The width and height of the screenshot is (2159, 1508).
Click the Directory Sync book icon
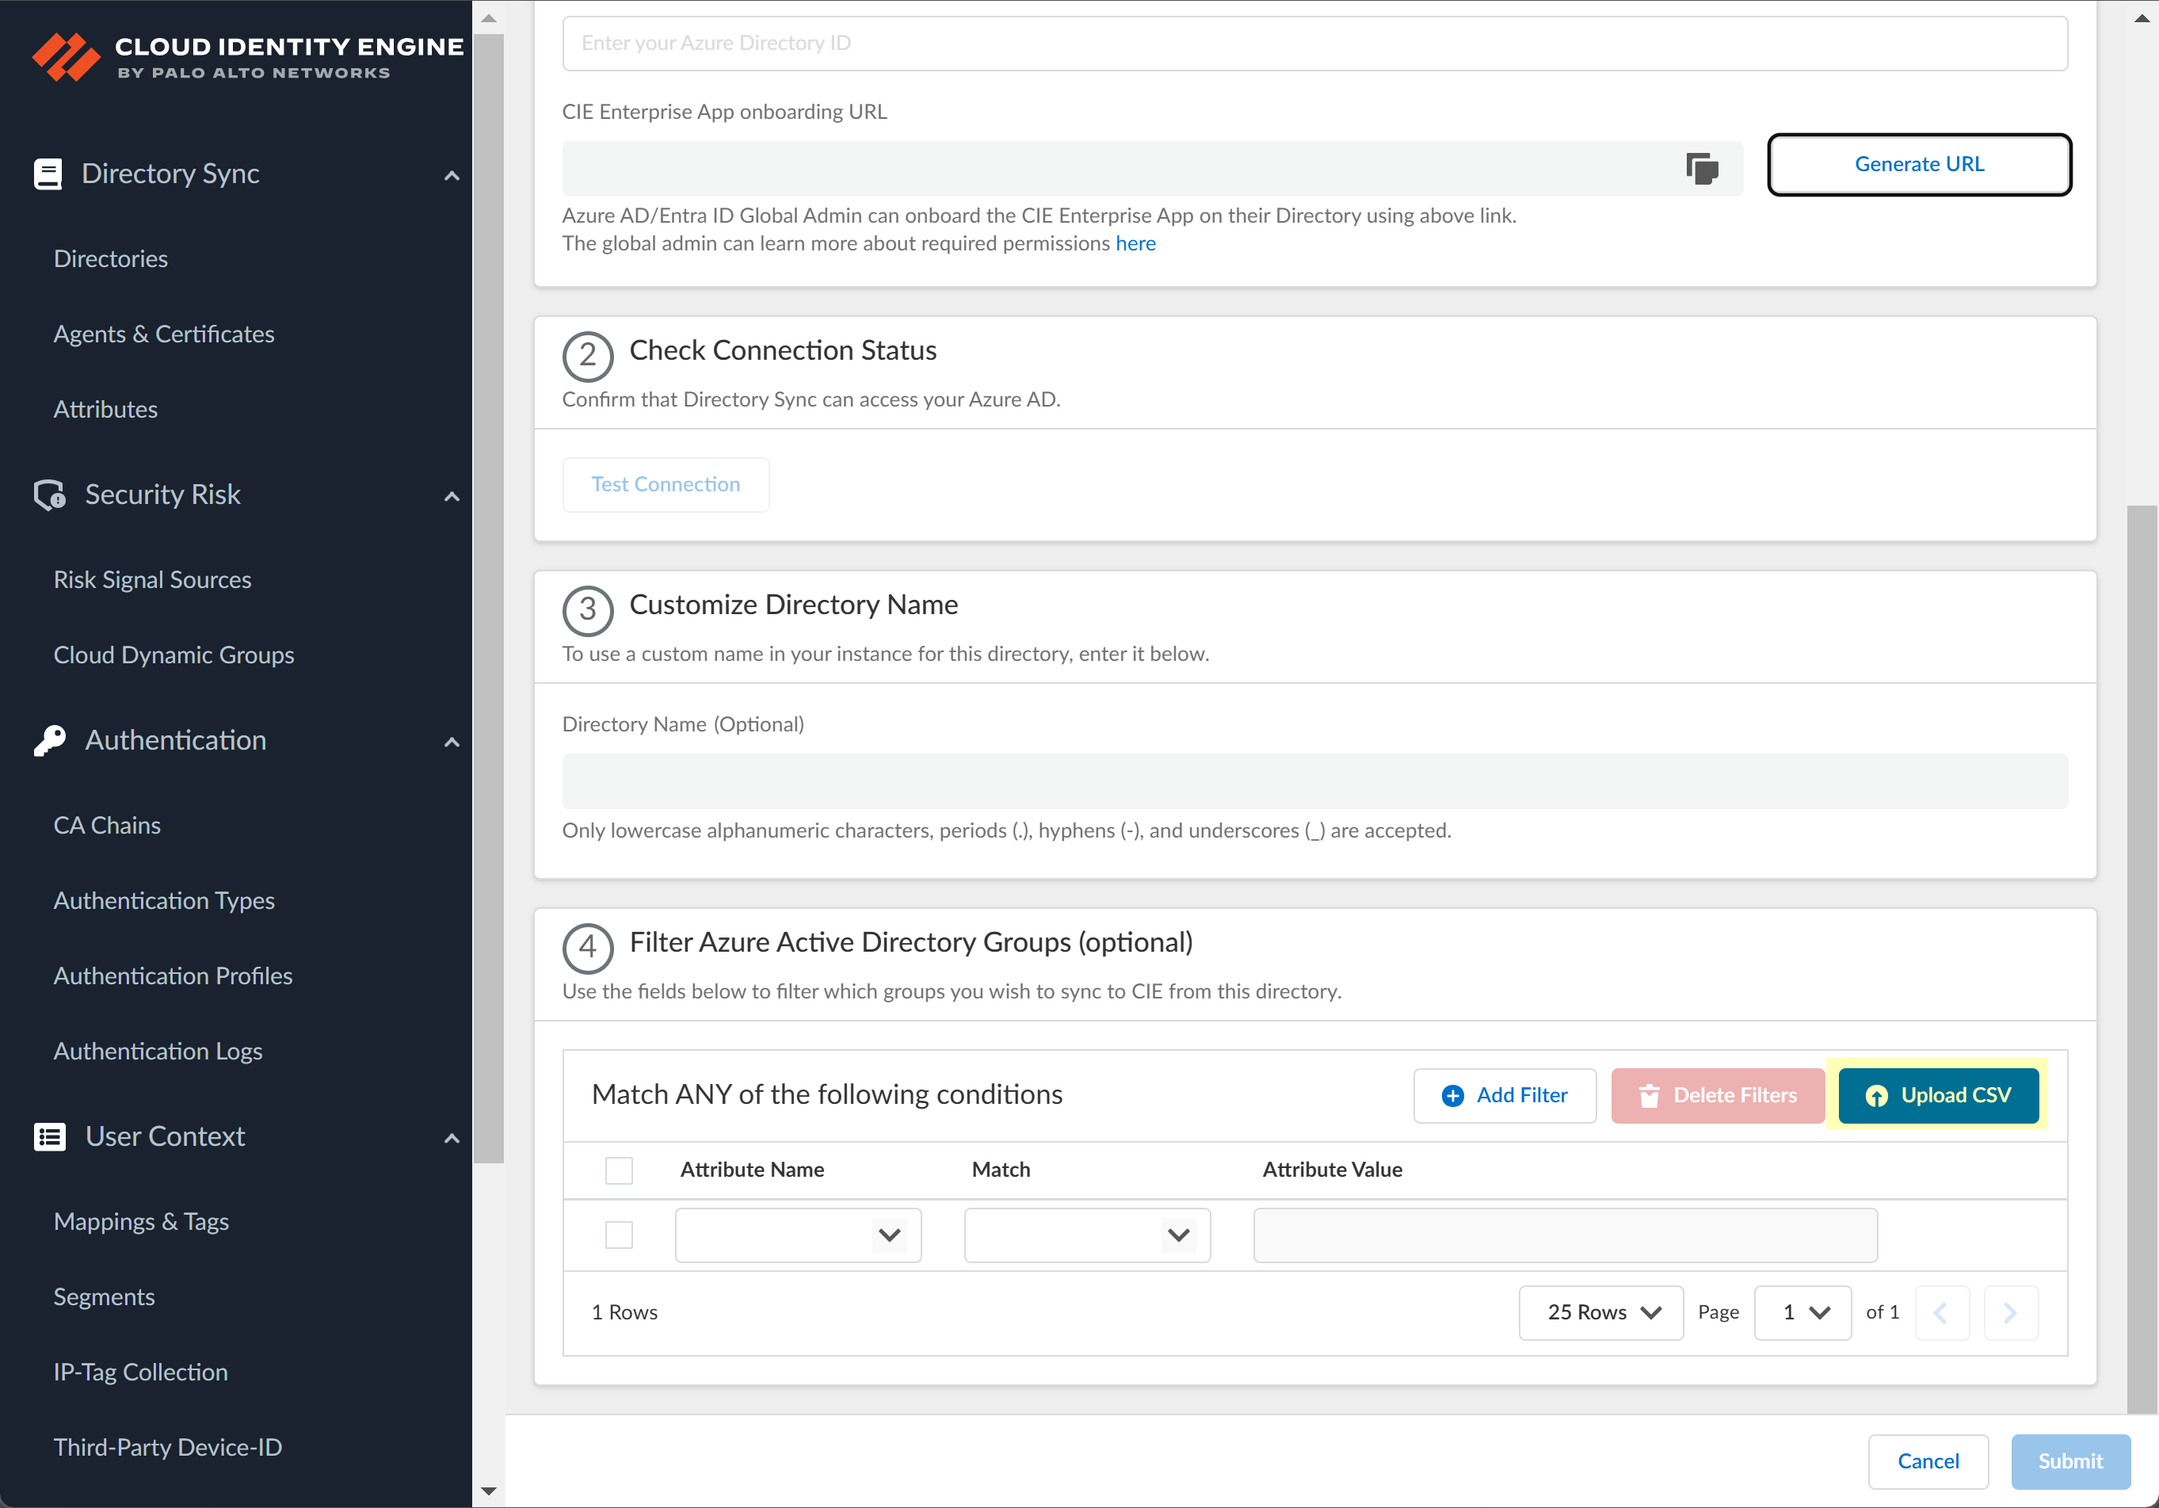tap(47, 174)
